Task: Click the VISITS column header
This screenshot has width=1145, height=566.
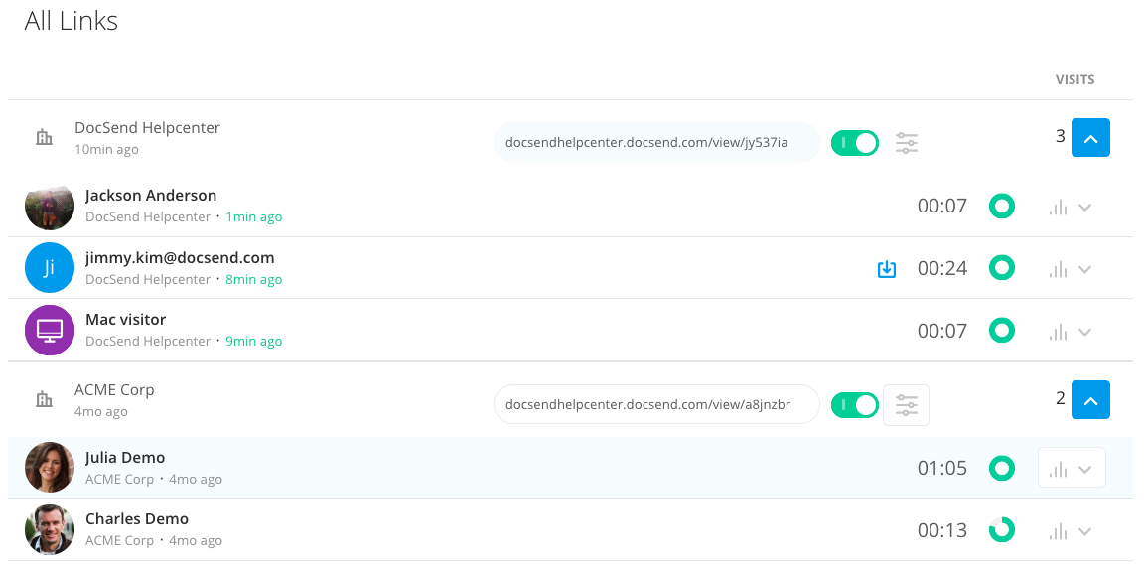Action: coord(1074,80)
